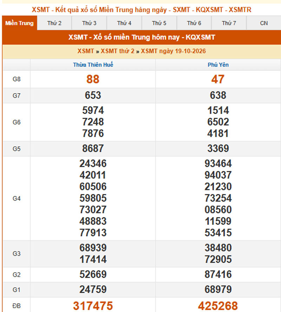Click the G4 number 73027
Viewport: 281px width, 312px height.
tap(93, 210)
